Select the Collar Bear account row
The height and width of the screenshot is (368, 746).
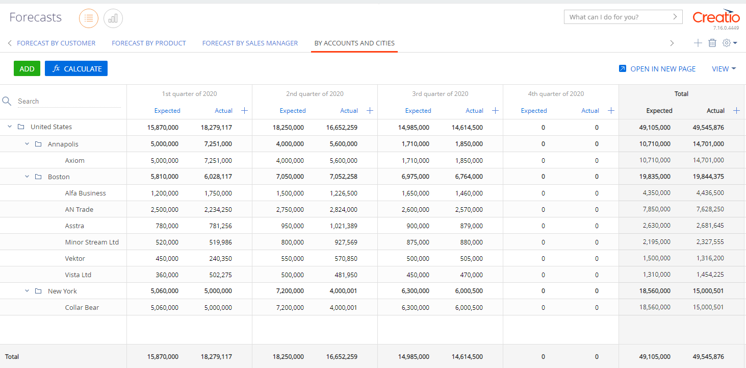coord(372,307)
